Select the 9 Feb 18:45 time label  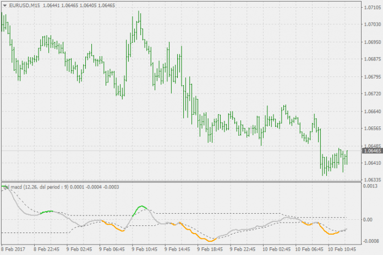point(211,250)
